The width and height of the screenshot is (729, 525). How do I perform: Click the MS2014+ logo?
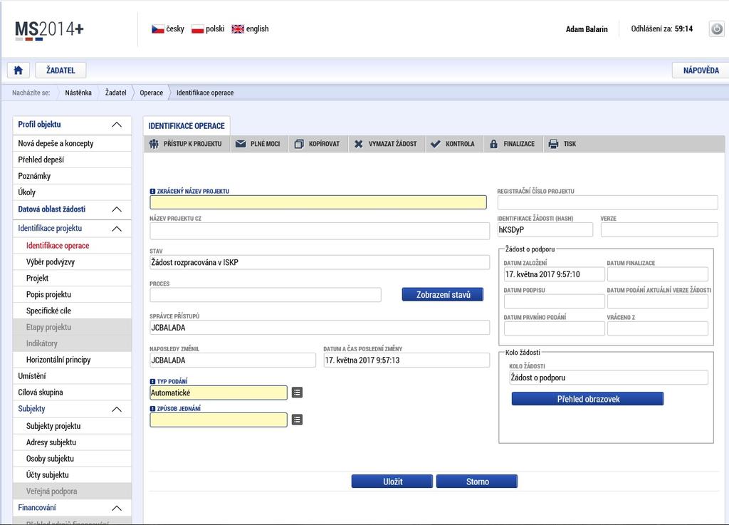click(x=49, y=30)
